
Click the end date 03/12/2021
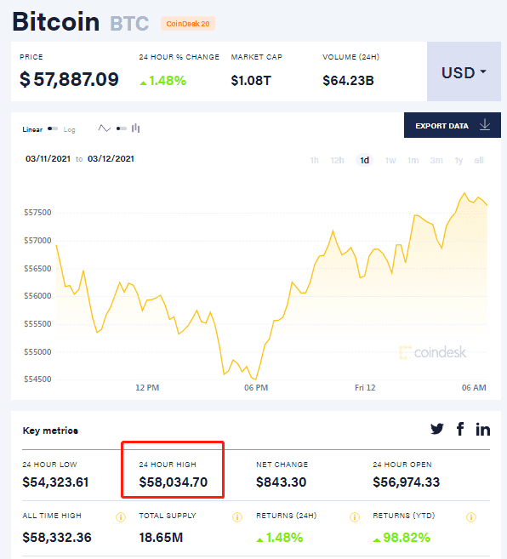click(111, 158)
